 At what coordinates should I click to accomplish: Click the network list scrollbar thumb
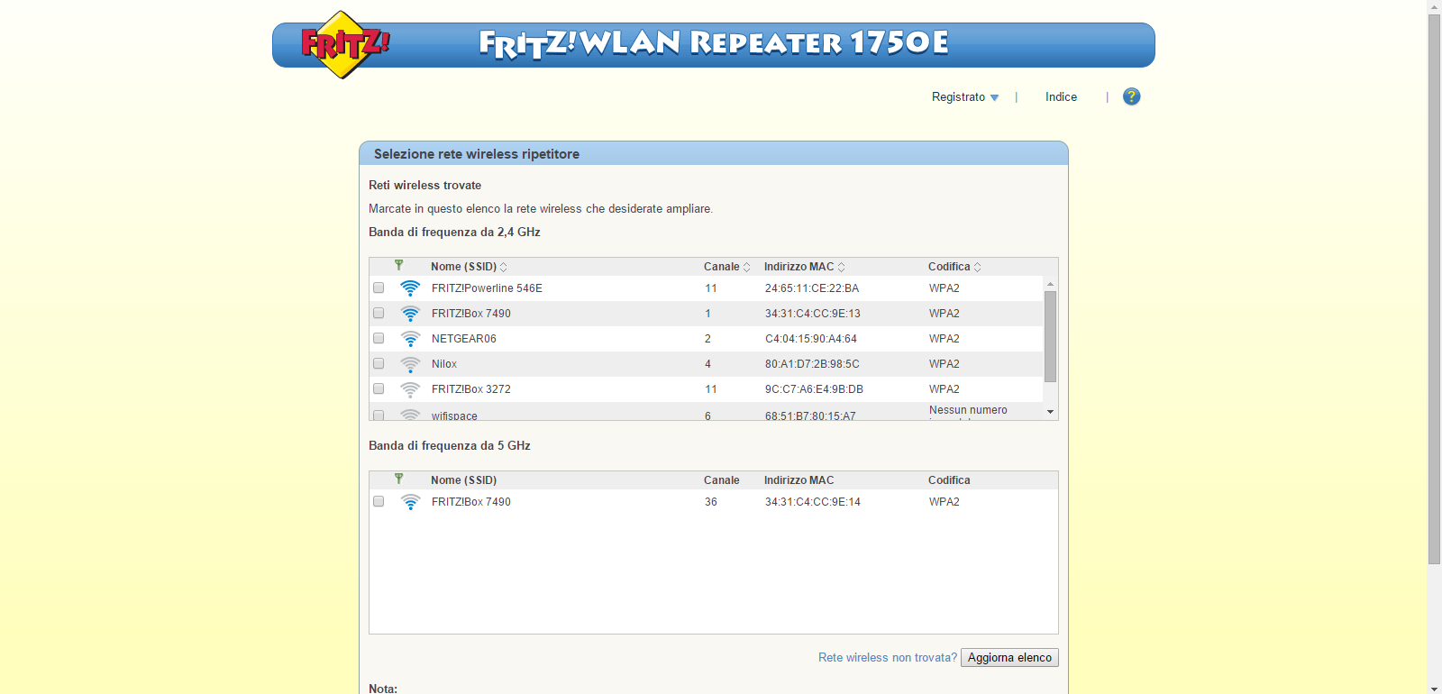click(1050, 335)
